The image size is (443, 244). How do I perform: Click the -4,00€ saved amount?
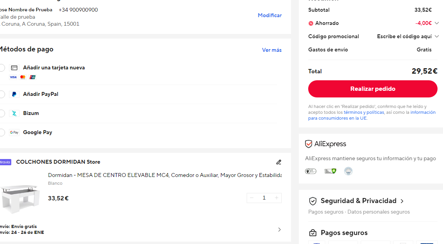(424, 23)
